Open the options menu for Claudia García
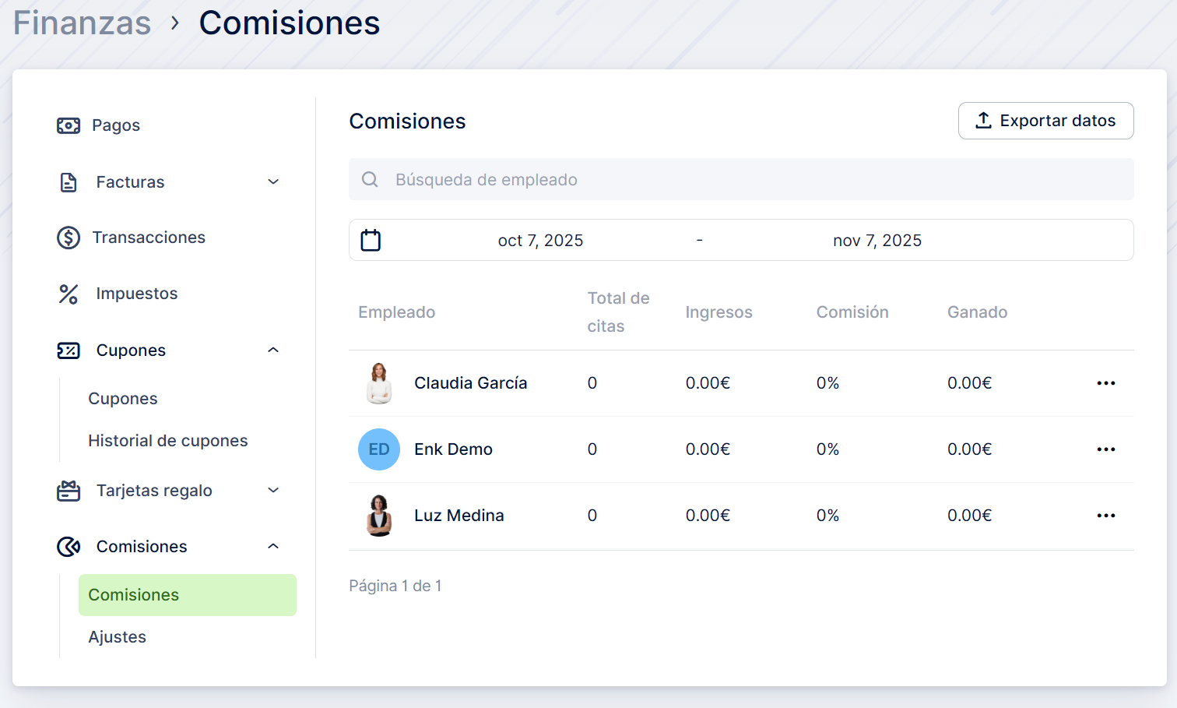 [x=1105, y=383]
